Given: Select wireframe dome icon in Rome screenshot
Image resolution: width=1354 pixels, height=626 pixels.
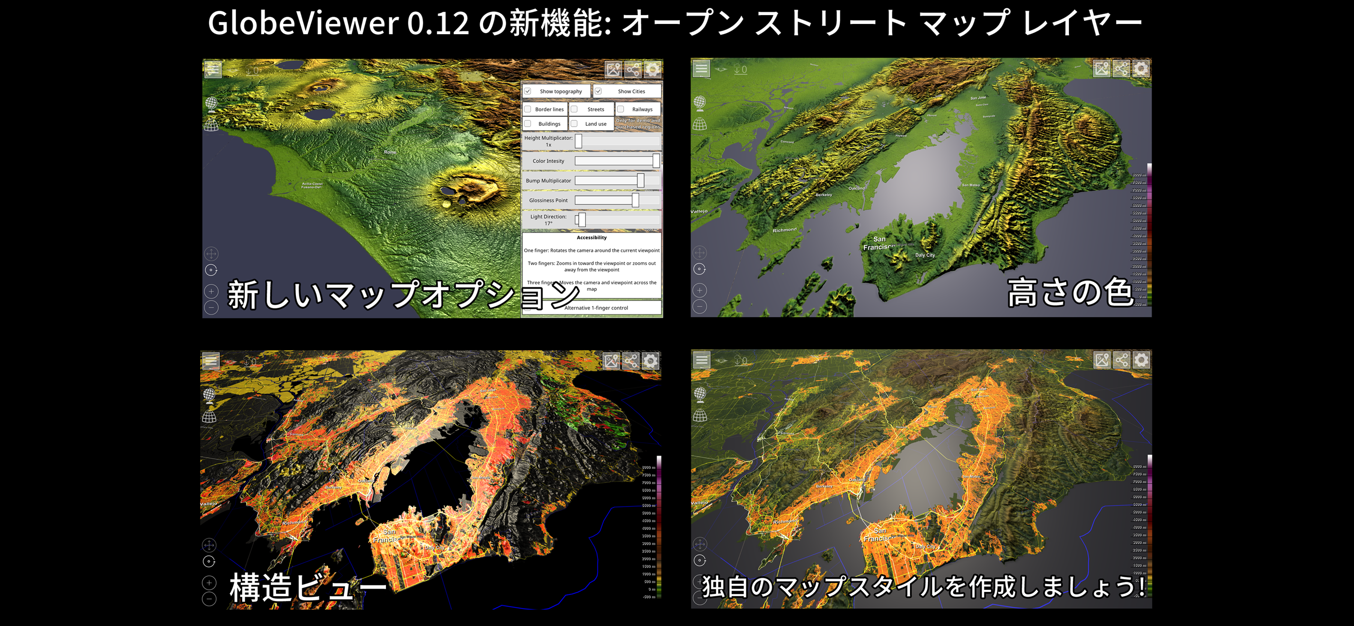Looking at the screenshot, I should tap(212, 125).
